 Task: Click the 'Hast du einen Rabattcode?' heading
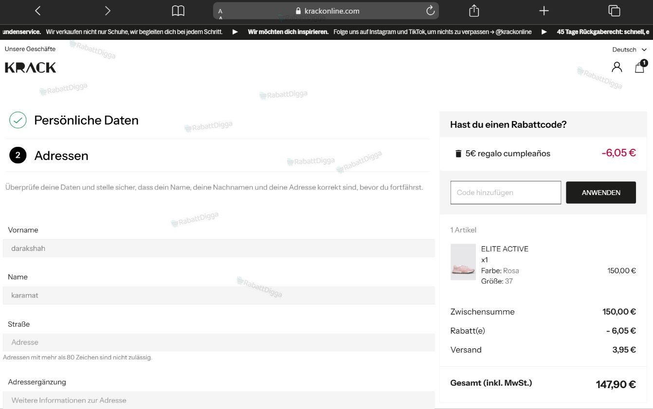(508, 124)
